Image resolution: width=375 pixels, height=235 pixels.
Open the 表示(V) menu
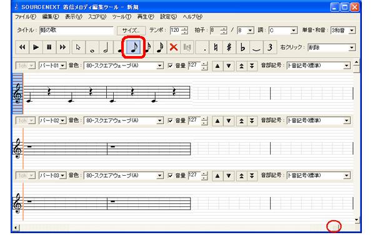73,17
